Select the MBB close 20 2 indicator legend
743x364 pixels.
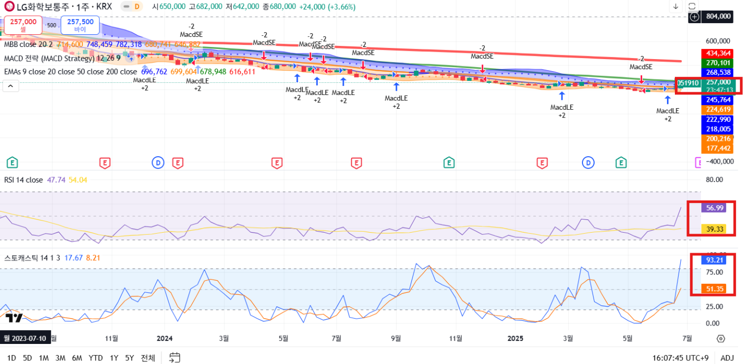[x=29, y=45]
